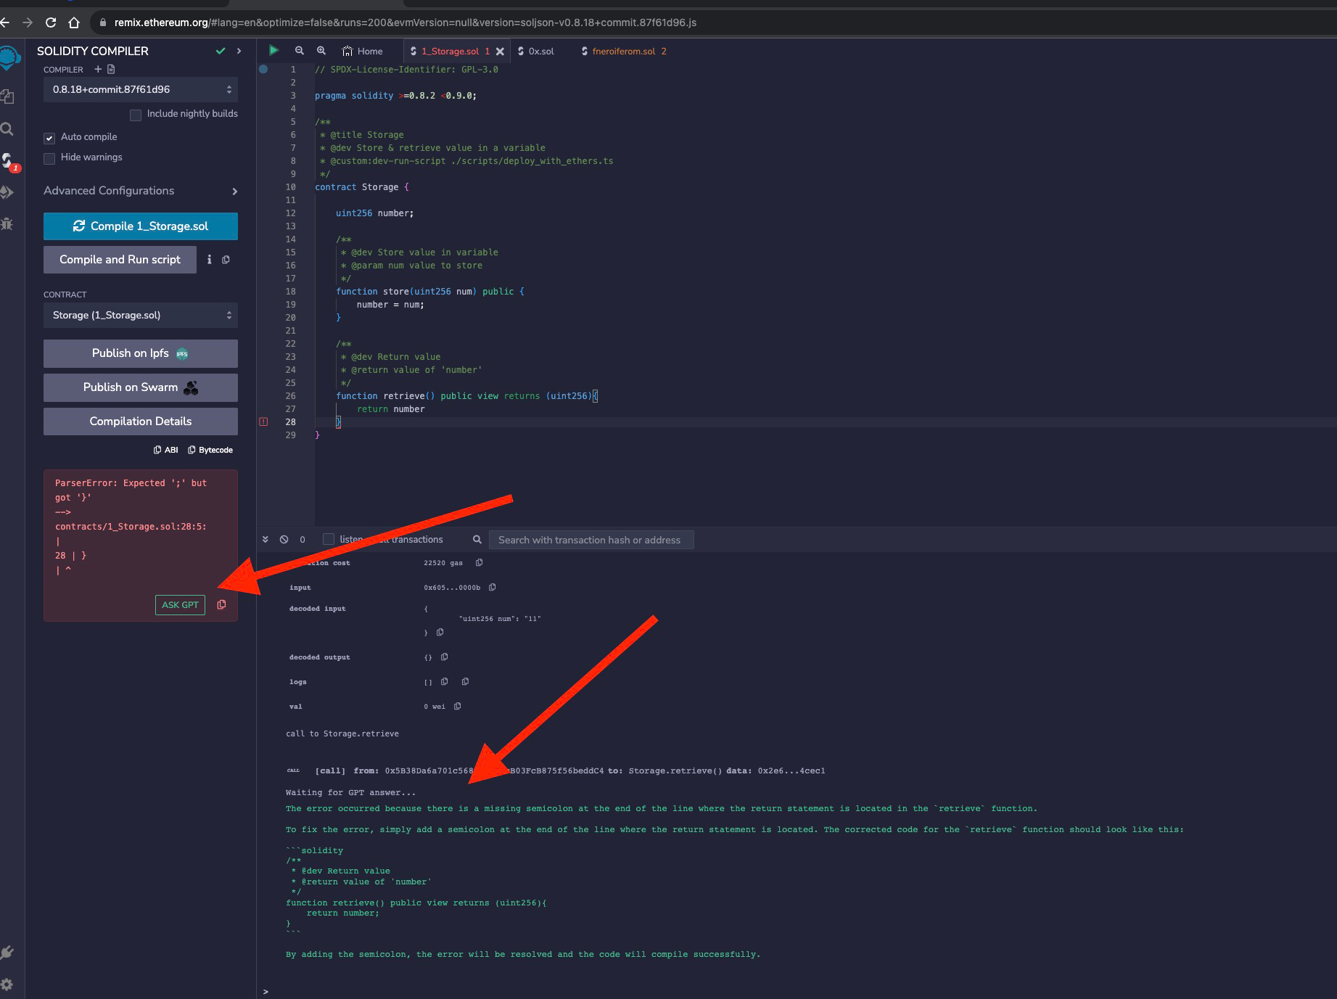
Task: Collapse the terminal with double-chevron icon
Action: pos(266,540)
